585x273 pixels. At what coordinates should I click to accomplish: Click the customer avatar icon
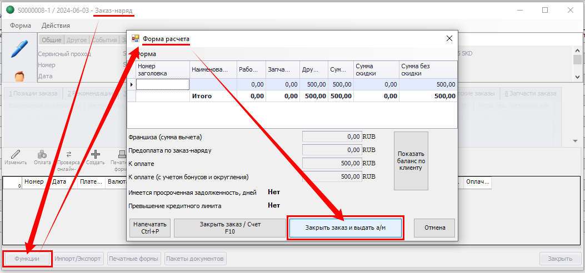tap(18, 75)
